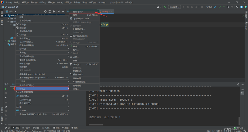
Task: Click the wrench icon in Run panel
Action: 6,97
